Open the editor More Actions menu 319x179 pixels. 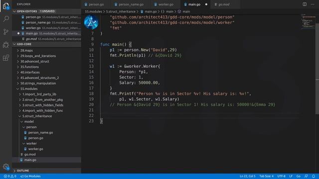(x=313, y=4)
